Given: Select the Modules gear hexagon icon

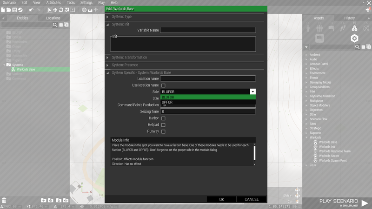Looking at the screenshot, I should point(354,38).
